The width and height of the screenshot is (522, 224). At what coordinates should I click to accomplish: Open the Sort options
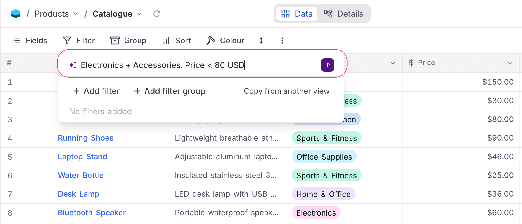pos(177,41)
